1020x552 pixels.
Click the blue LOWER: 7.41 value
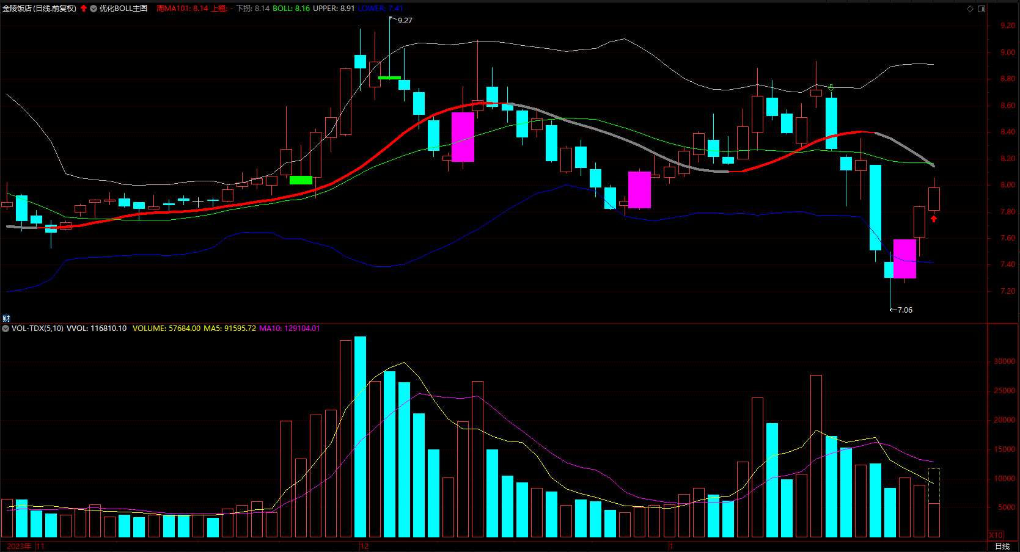point(380,9)
